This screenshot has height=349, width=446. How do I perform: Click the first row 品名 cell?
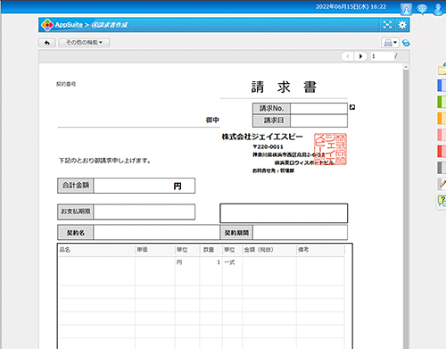(x=97, y=270)
